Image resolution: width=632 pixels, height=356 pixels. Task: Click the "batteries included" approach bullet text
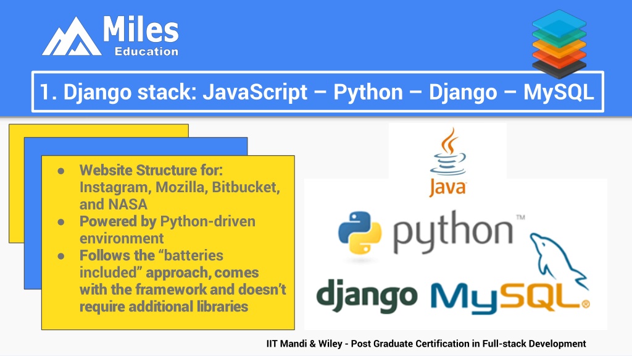[x=183, y=281]
